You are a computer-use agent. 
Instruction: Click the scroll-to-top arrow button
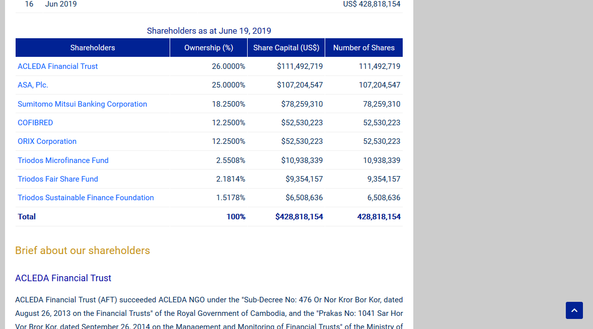(x=574, y=310)
